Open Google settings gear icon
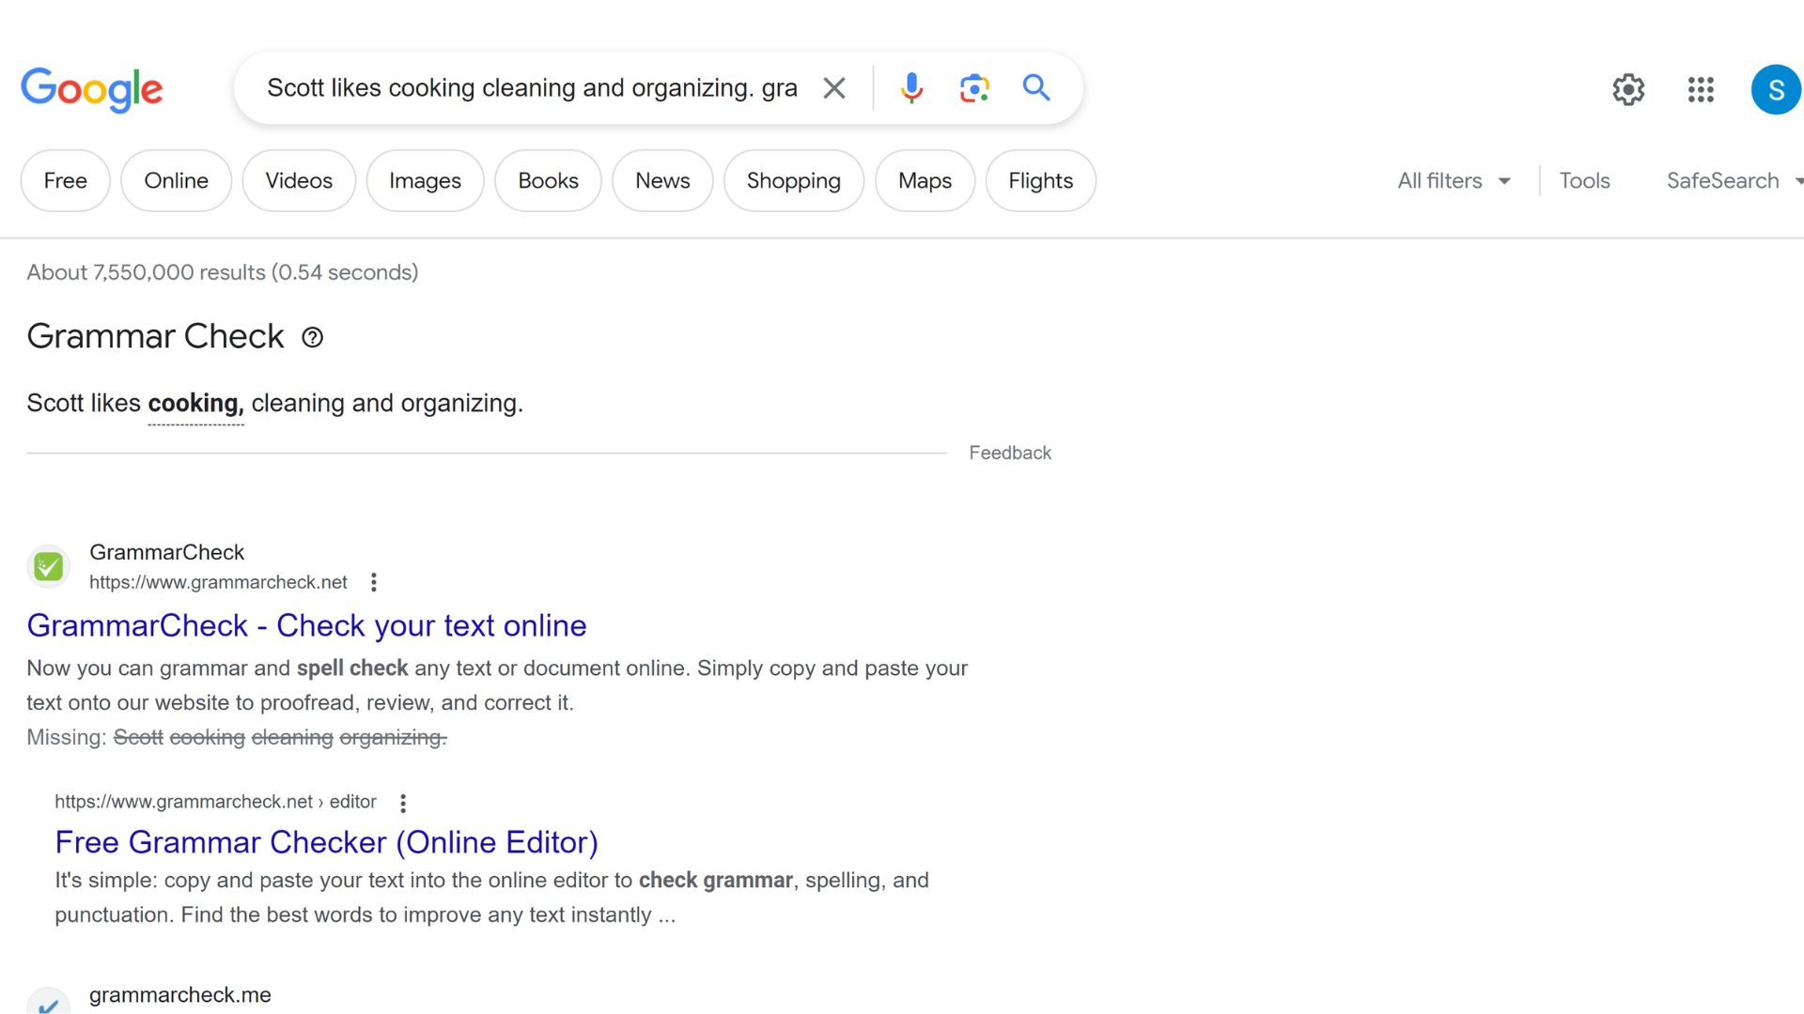This screenshot has height=1014, width=1804. (1628, 89)
